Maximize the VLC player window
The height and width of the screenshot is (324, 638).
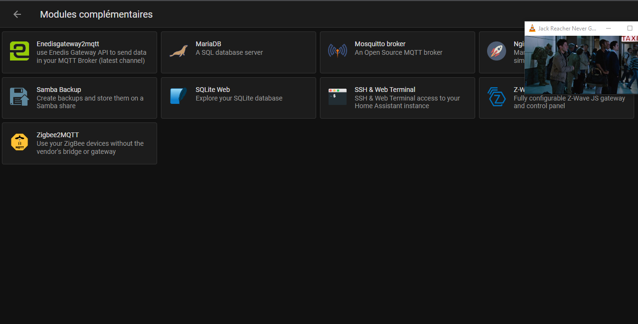[x=630, y=29]
